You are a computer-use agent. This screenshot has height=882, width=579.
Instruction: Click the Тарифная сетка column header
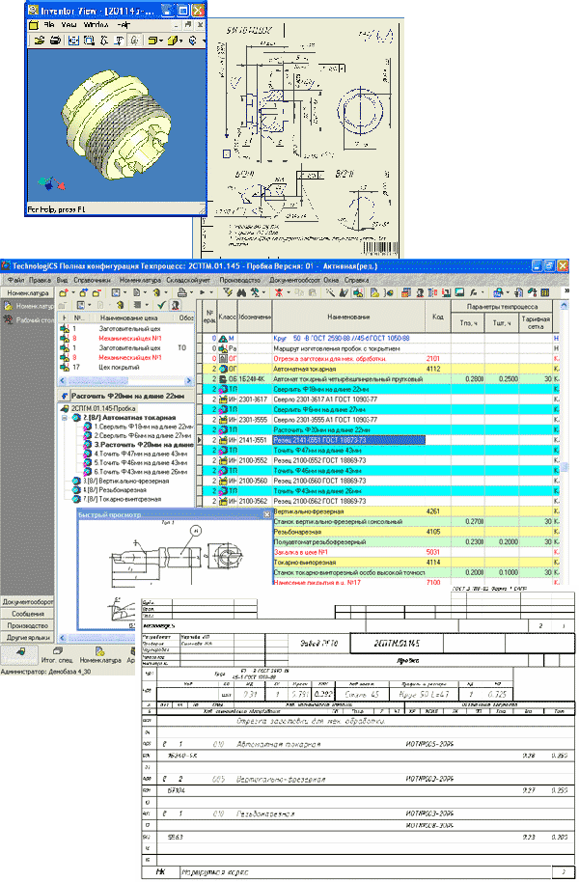[536, 323]
